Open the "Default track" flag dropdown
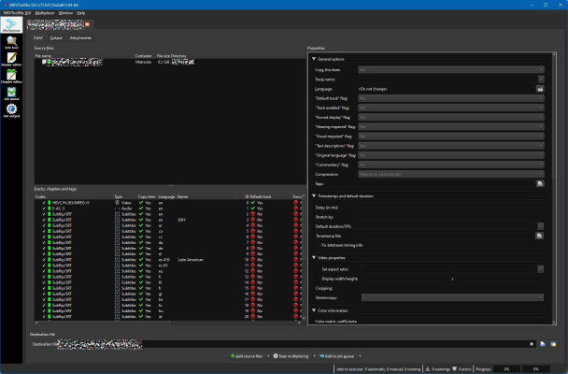 pyautogui.click(x=451, y=98)
